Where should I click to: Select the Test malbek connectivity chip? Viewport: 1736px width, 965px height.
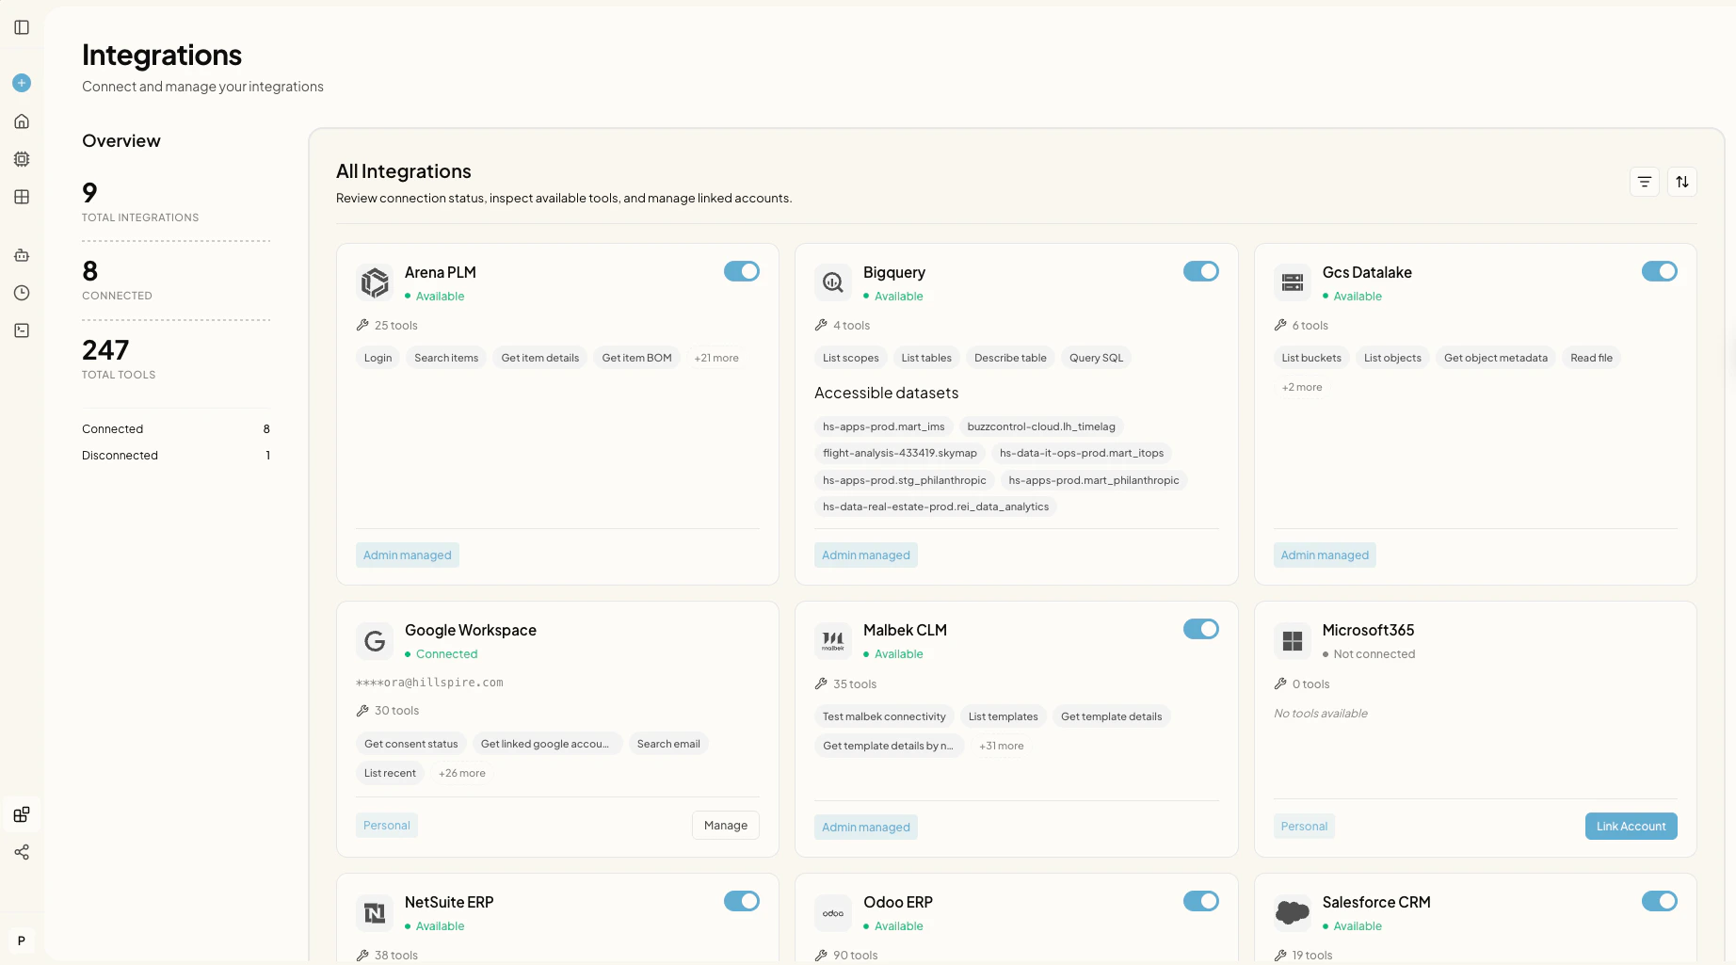tap(884, 716)
